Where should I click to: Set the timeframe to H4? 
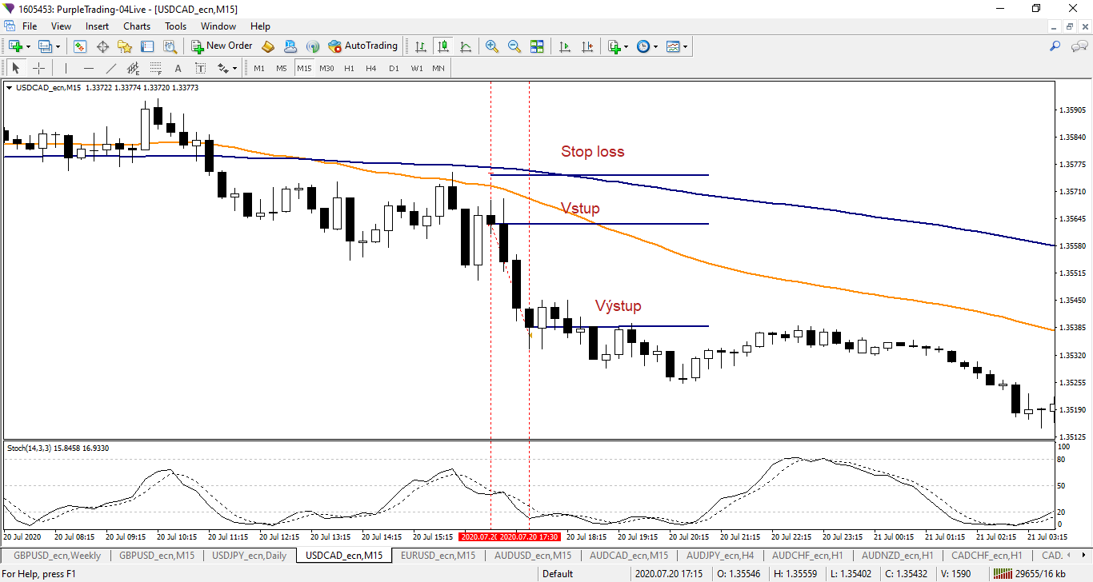pyautogui.click(x=371, y=68)
